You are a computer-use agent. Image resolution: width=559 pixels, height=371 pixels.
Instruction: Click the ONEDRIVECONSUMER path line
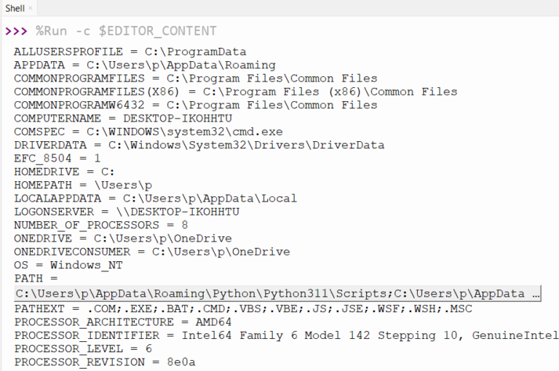click(x=151, y=252)
